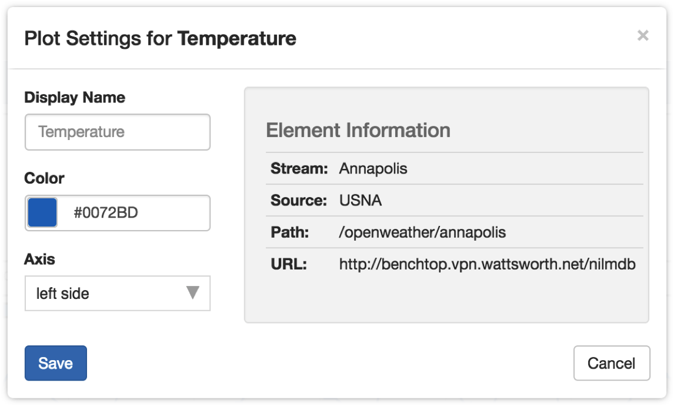Image resolution: width=674 pixels, height=406 pixels.
Task: Click the USNA source value
Action: pyautogui.click(x=360, y=201)
